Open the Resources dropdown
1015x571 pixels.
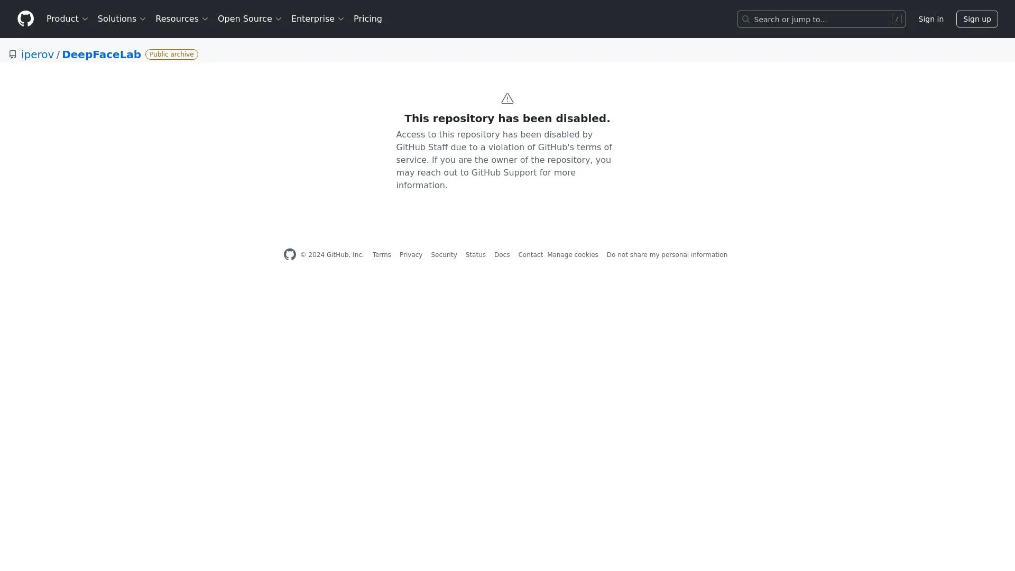point(182,19)
